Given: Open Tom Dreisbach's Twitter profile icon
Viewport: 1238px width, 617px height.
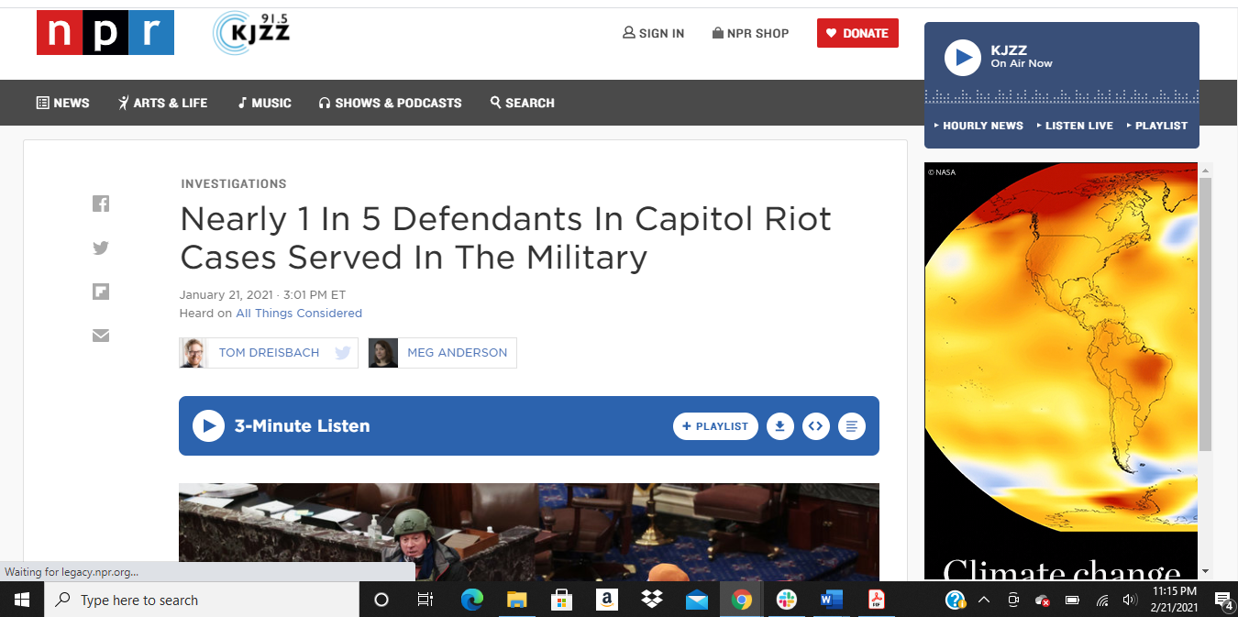Looking at the screenshot, I should [343, 353].
